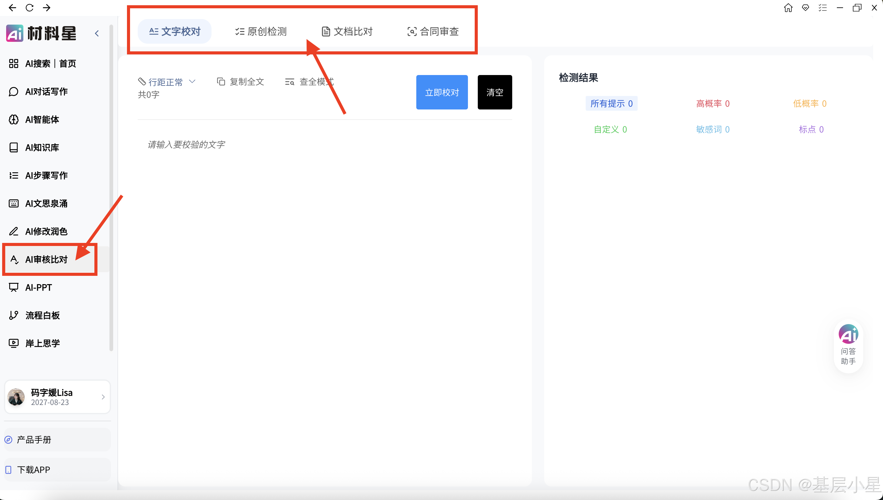This screenshot has width=883, height=500.
Task: Go back using the left arrow icon
Action: pyautogui.click(x=12, y=8)
